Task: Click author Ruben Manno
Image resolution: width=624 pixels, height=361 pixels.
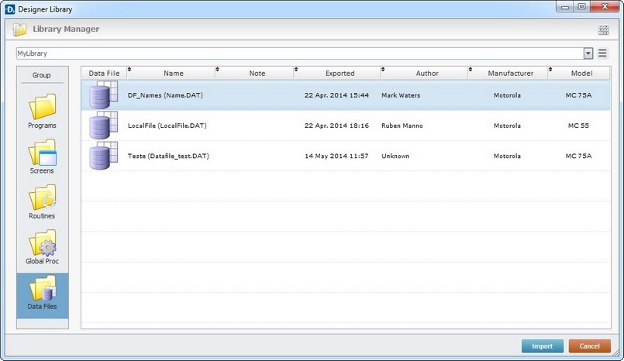Action: click(x=402, y=125)
